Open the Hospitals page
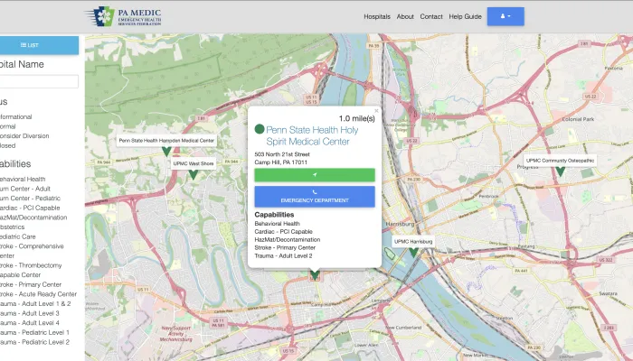 pos(377,16)
